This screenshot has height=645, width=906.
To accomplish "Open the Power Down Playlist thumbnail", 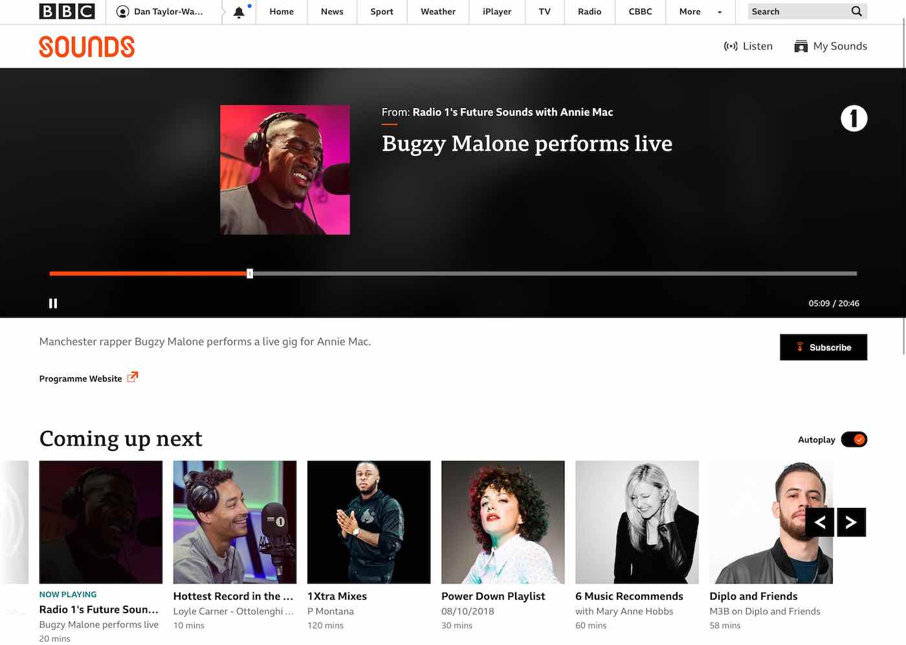I will point(503,522).
